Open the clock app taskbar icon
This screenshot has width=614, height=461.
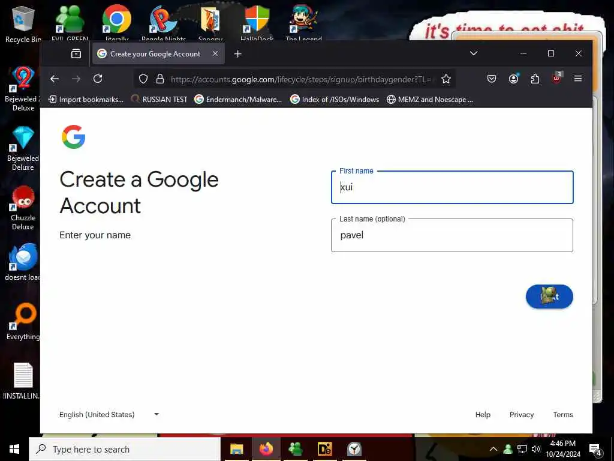(354, 449)
